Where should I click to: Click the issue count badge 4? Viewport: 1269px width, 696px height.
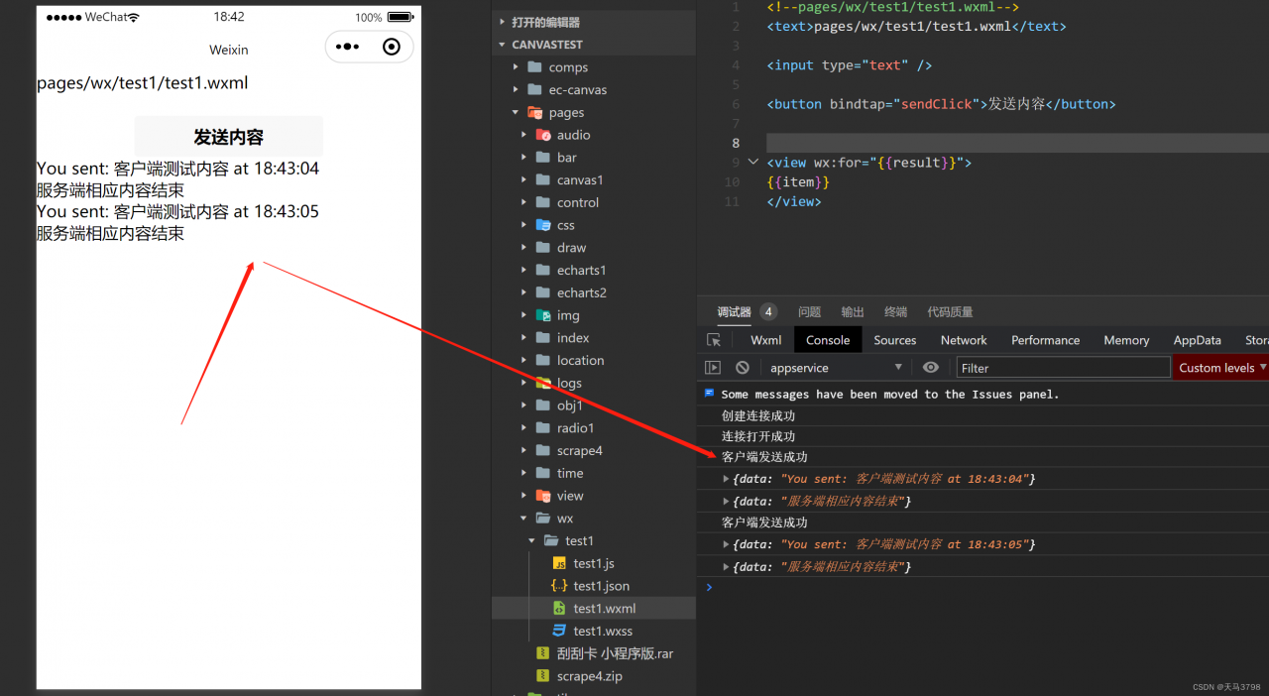pyautogui.click(x=768, y=311)
